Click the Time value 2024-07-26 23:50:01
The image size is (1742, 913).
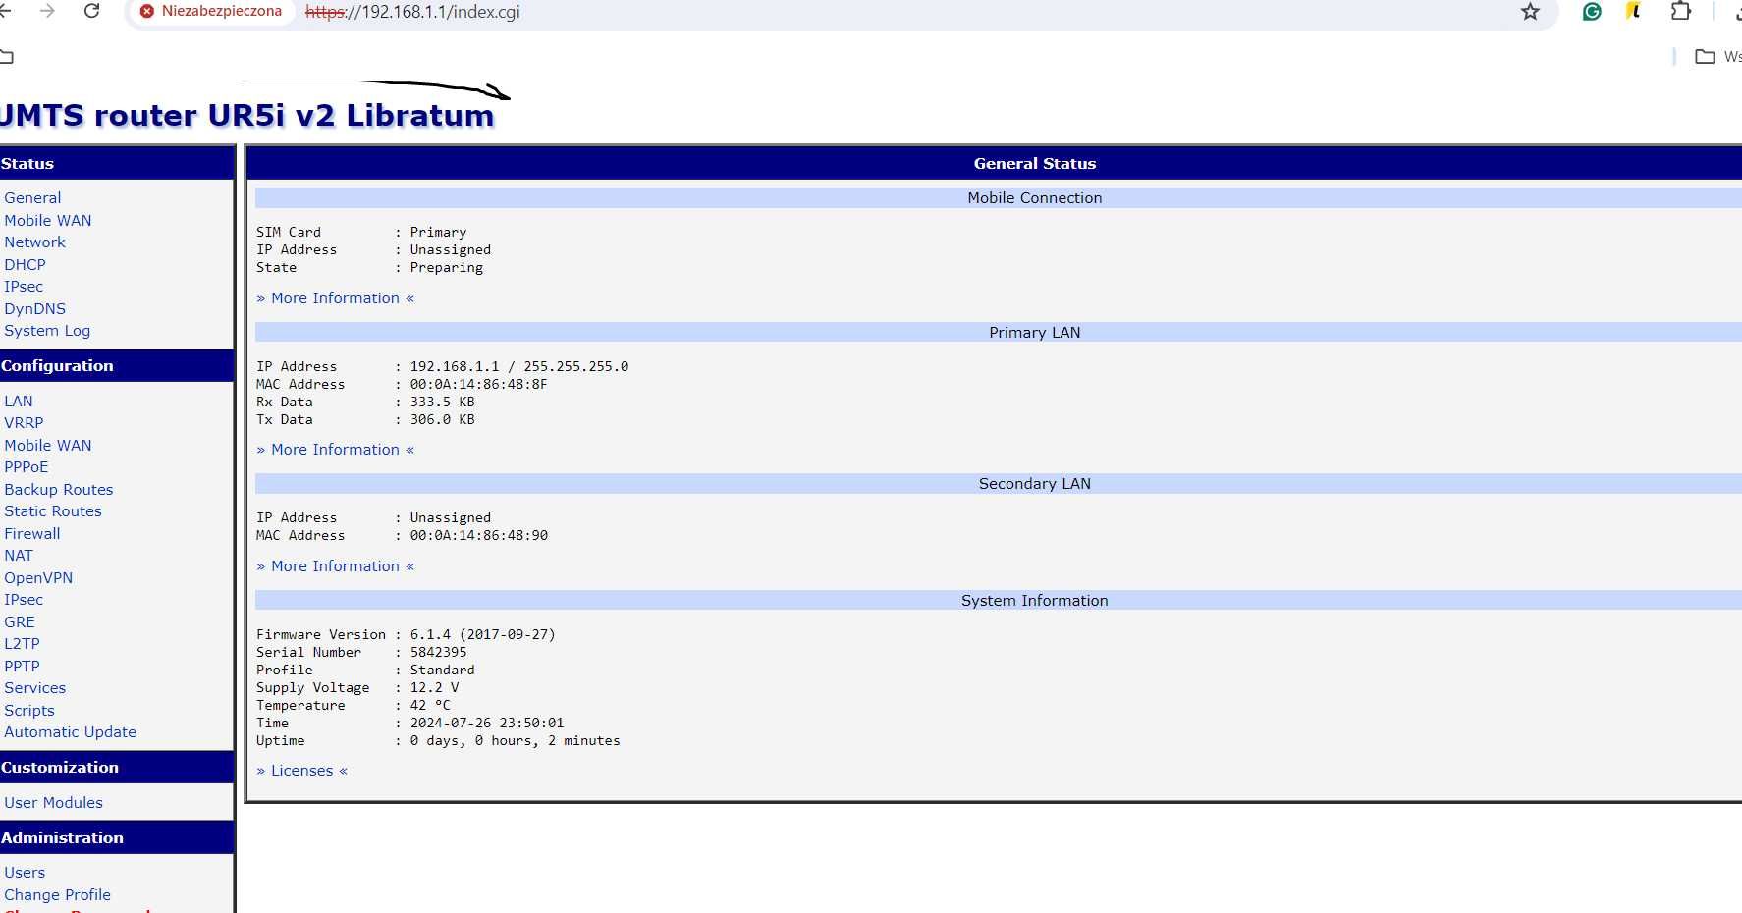coord(487,724)
